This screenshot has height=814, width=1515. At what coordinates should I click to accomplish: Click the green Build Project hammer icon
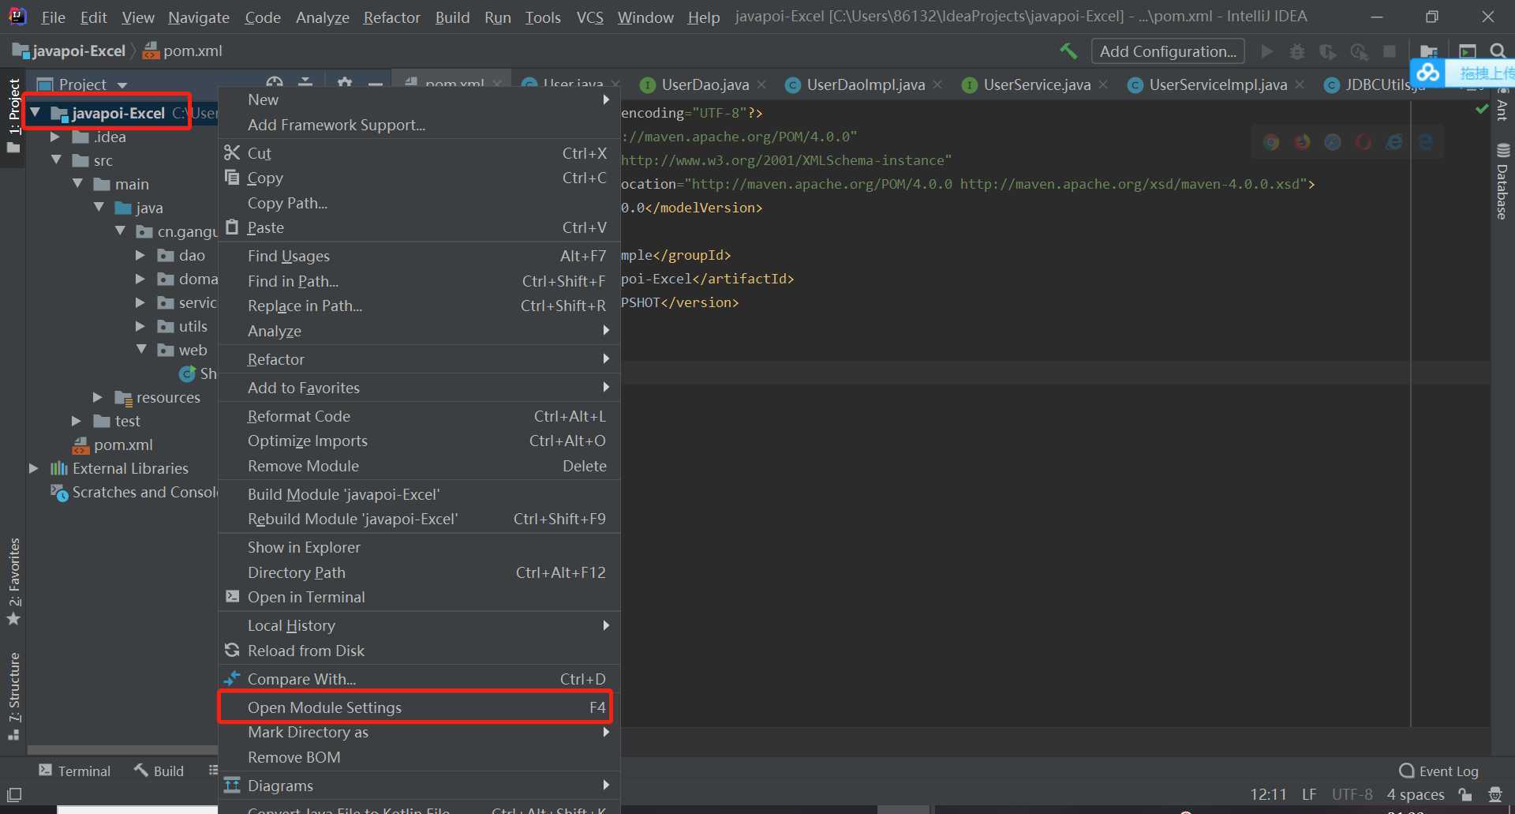pyautogui.click(x=1068, y=51)
